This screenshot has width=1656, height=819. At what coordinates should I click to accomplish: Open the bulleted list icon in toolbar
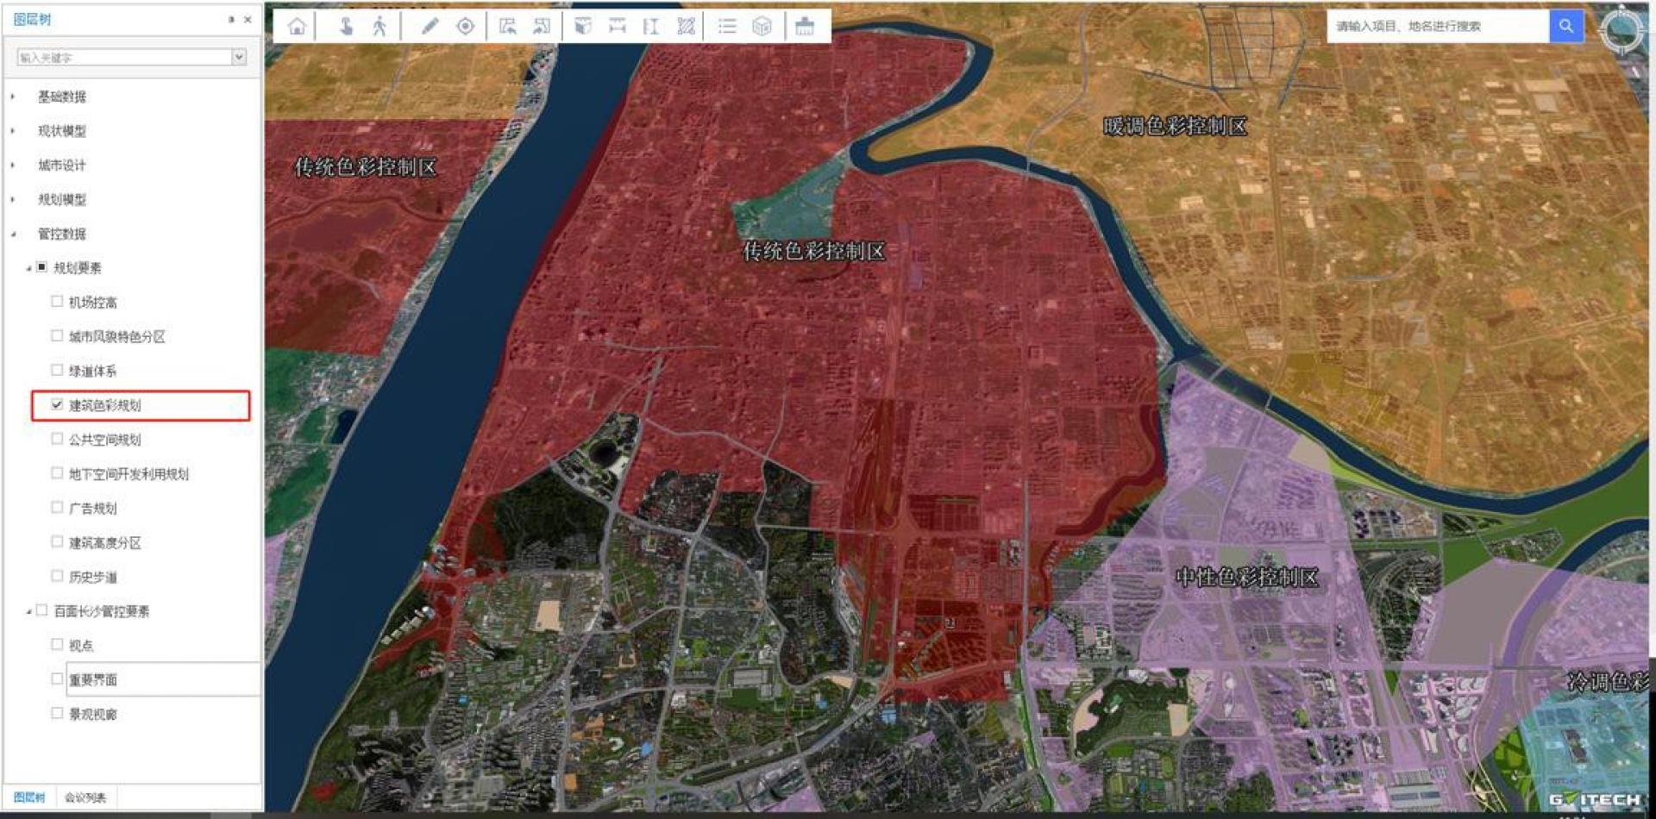(x=727, y=26)
